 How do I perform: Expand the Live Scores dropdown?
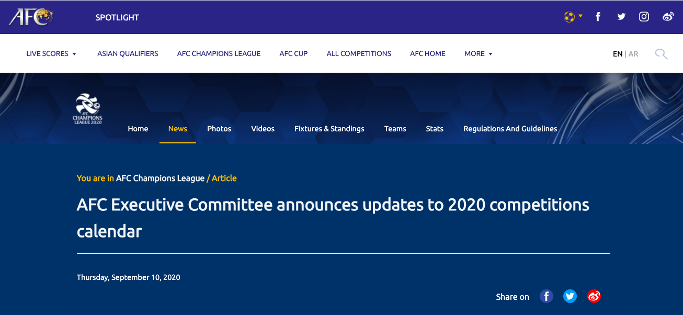[51, 54]
